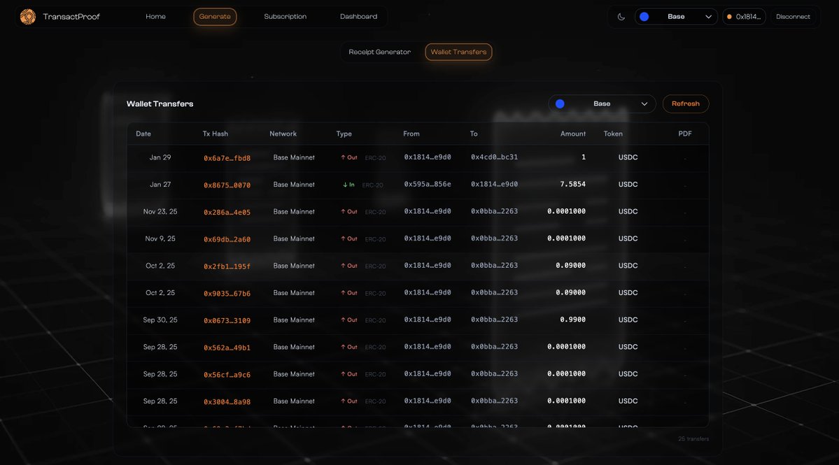839x465 pixels.
Task: Click the From column header
Action: coord(411,134)
